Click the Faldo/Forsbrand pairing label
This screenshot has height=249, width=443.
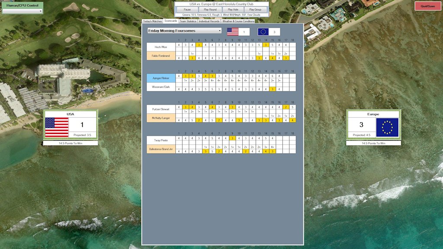(161, 56)
